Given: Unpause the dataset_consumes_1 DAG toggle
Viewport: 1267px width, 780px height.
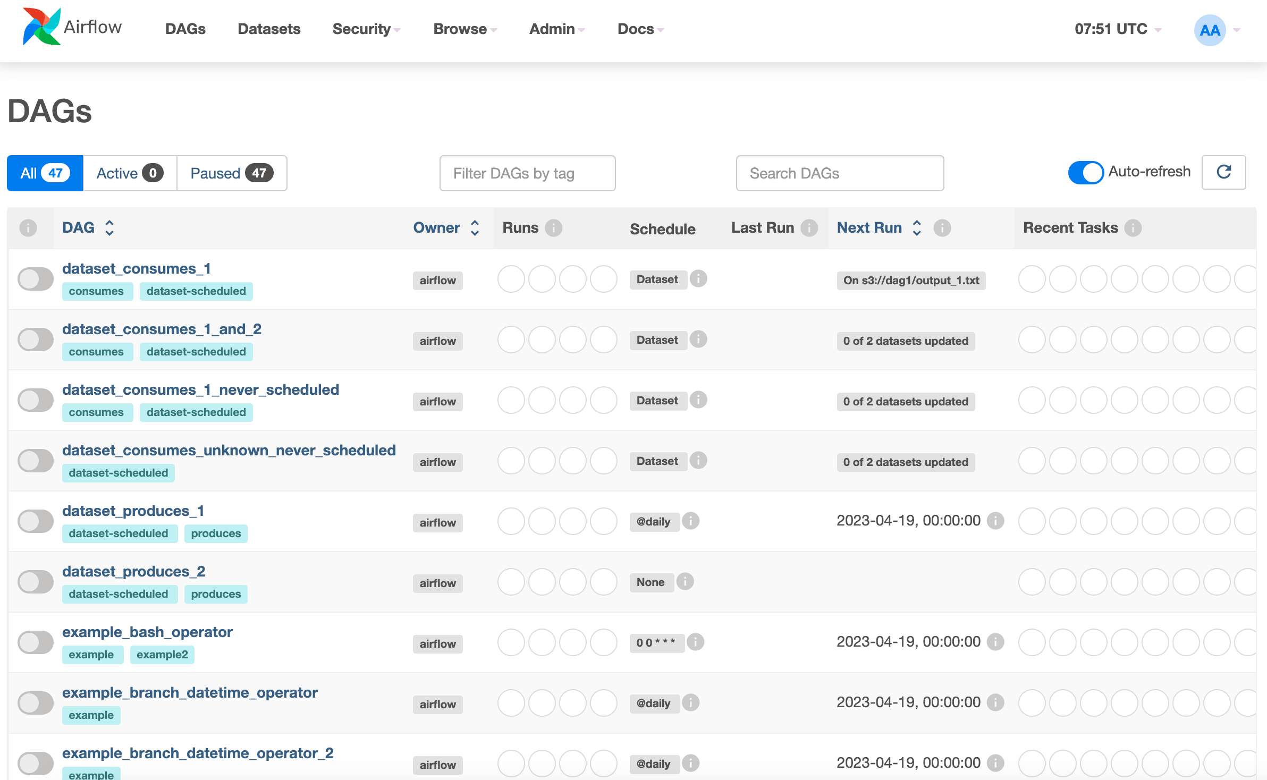Looking at the screenshot, I should tap(36, 279).
